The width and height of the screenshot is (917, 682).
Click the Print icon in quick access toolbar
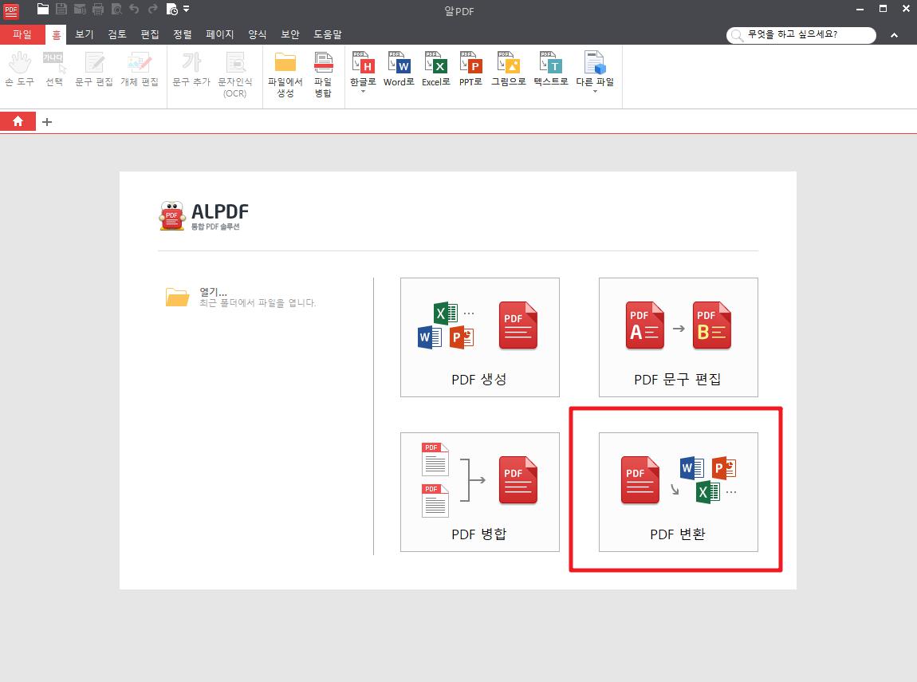point(98,9)
